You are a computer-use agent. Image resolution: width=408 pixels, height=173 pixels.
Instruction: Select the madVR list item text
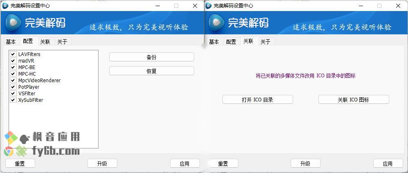[x=26, y=61]
